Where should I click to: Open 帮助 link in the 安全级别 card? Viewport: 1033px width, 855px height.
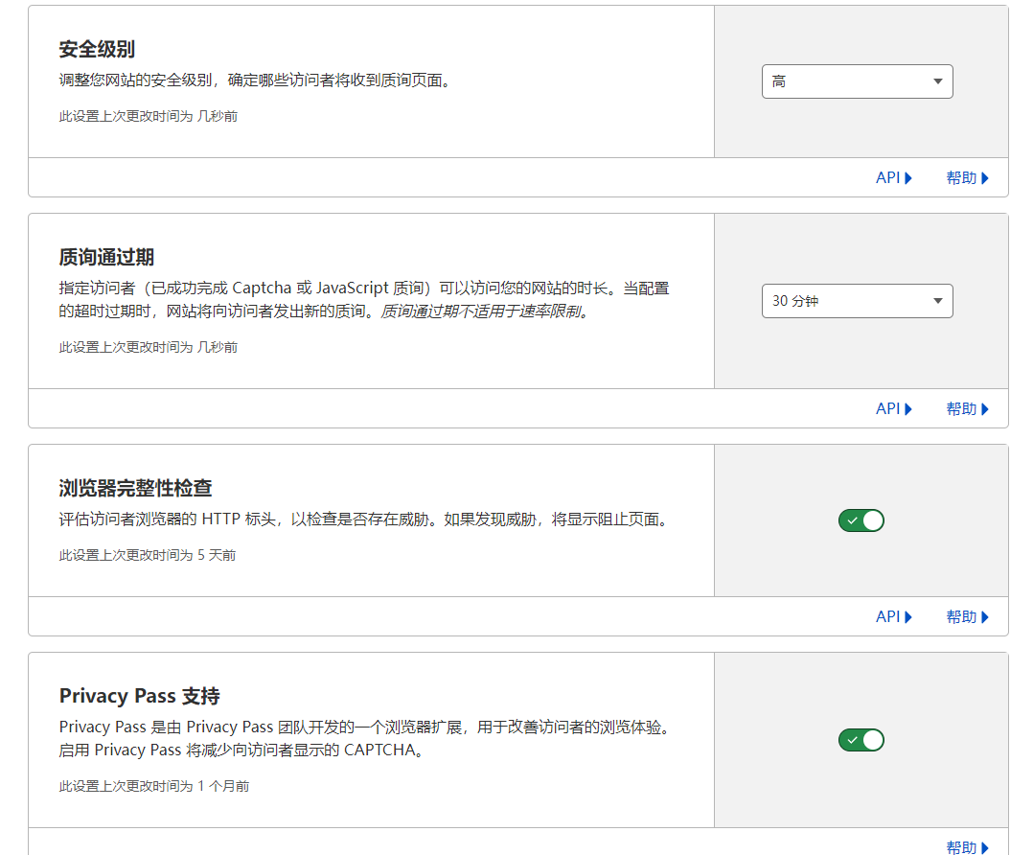tap(966, 177)
